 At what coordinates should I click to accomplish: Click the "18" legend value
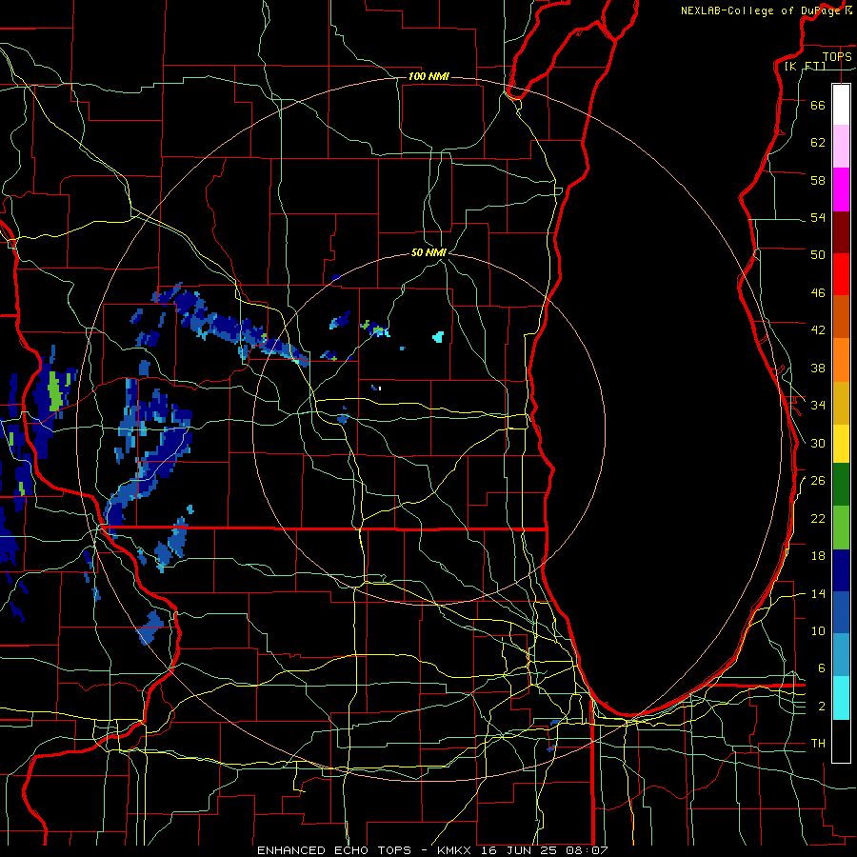pyautogui.click(x=818, y=556)
